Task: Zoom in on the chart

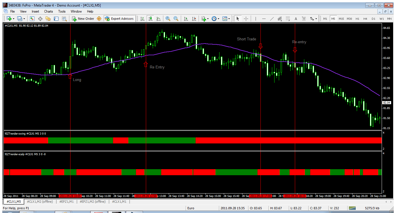Action: pos(168,19)
